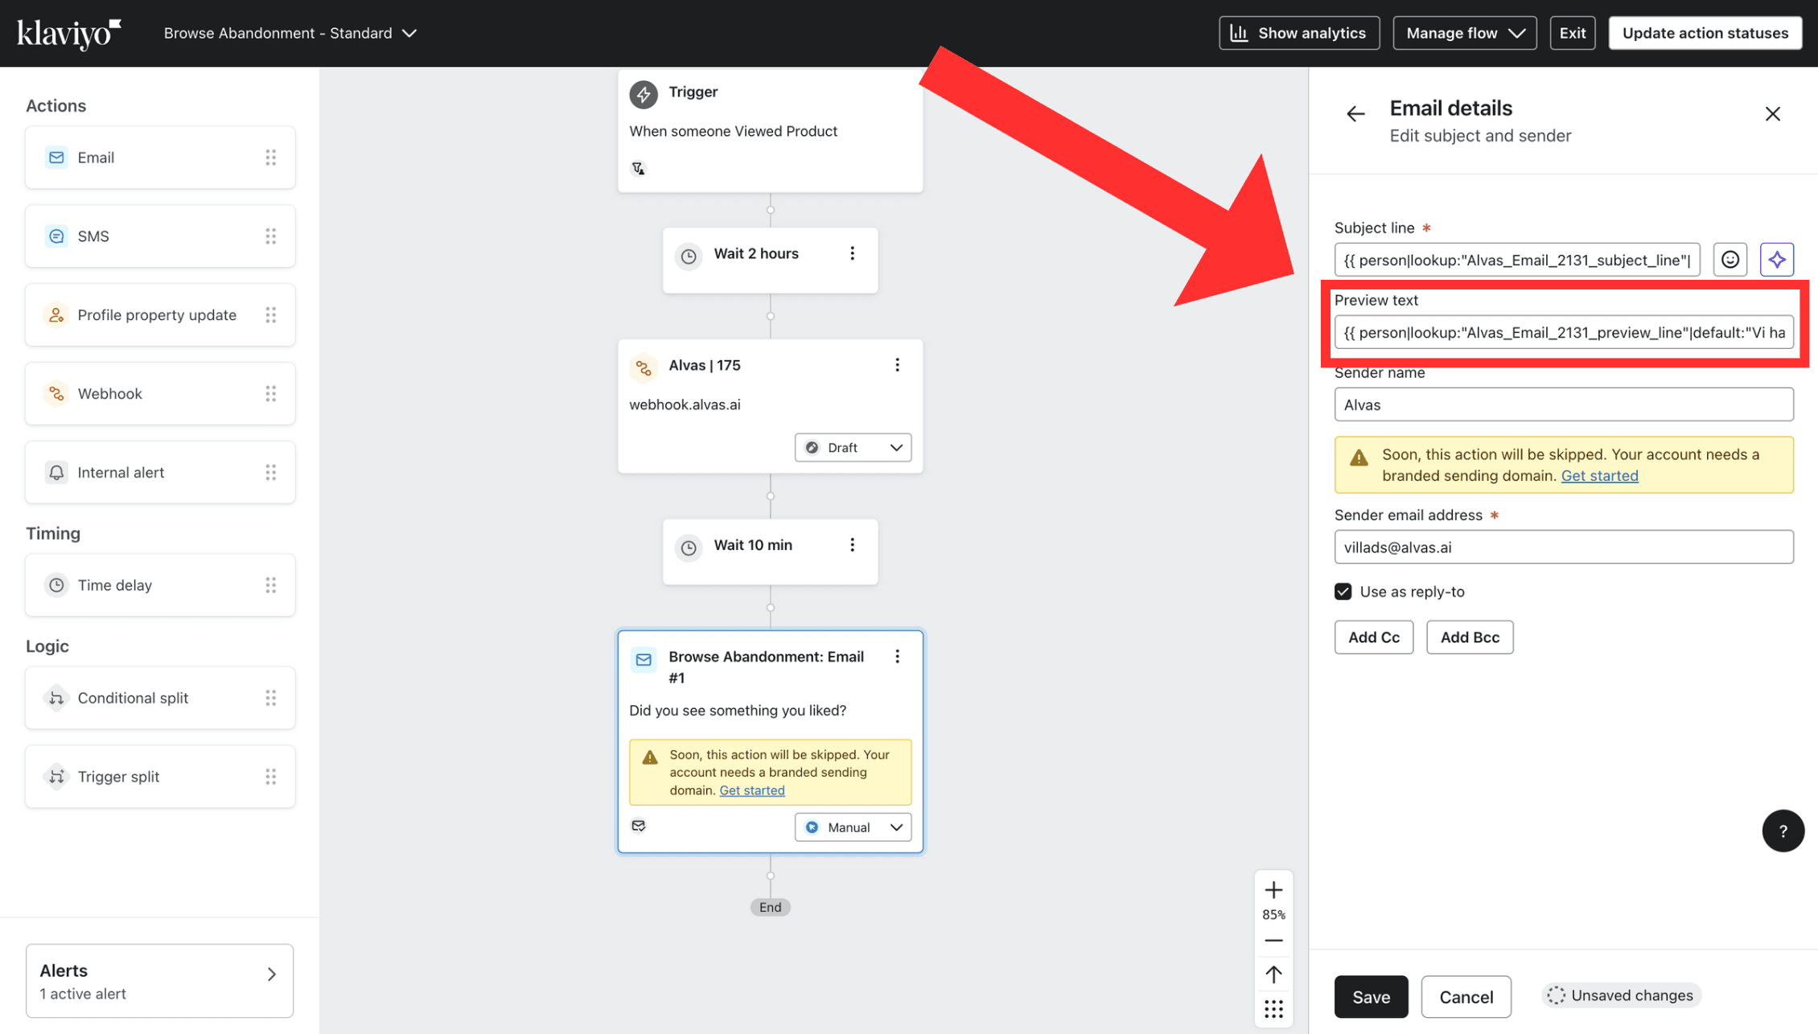The image size is (1818, 1034).
Task: Click the Save button
Action: [x=1371, y=997]
